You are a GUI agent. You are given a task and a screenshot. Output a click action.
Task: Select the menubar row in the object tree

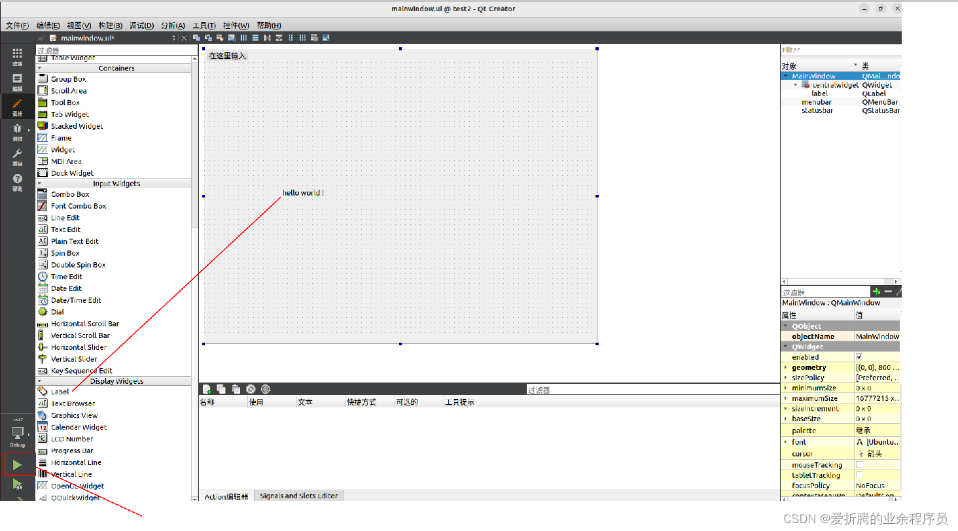pos(841,102)
